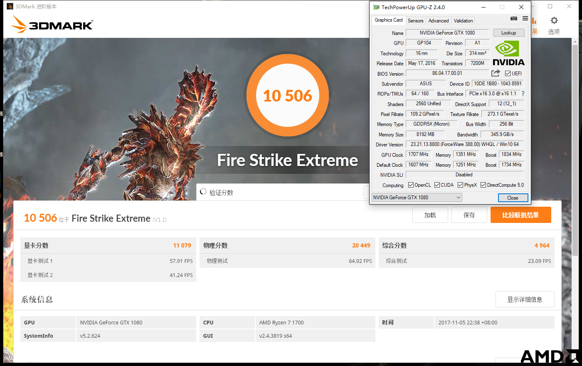Click the NVIDIA SLI Disabled field
Screen dimensions: 582x366
(x=464, y=175)
